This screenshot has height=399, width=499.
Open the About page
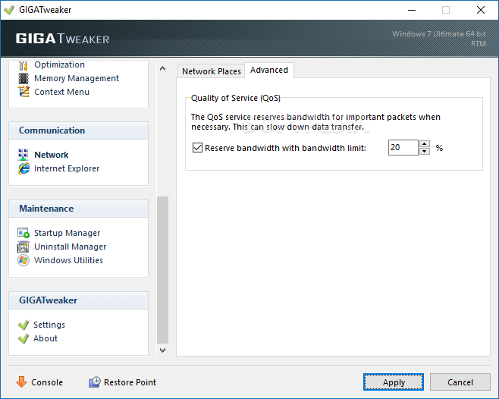(x=46, y=338)
